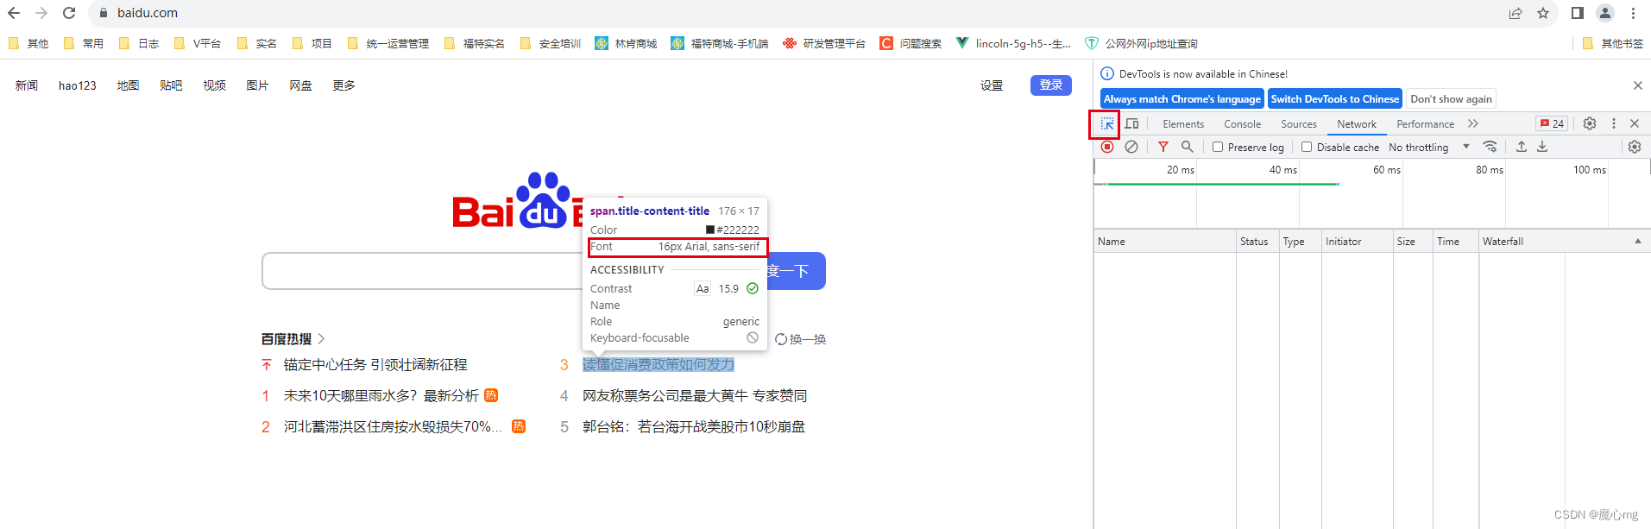Show the 24 errors badge

(1552, 123)
